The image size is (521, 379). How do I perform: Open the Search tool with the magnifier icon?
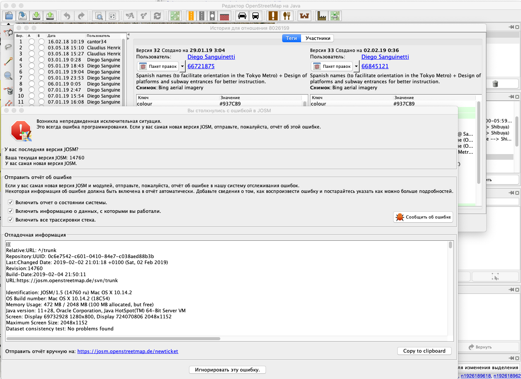99,16
